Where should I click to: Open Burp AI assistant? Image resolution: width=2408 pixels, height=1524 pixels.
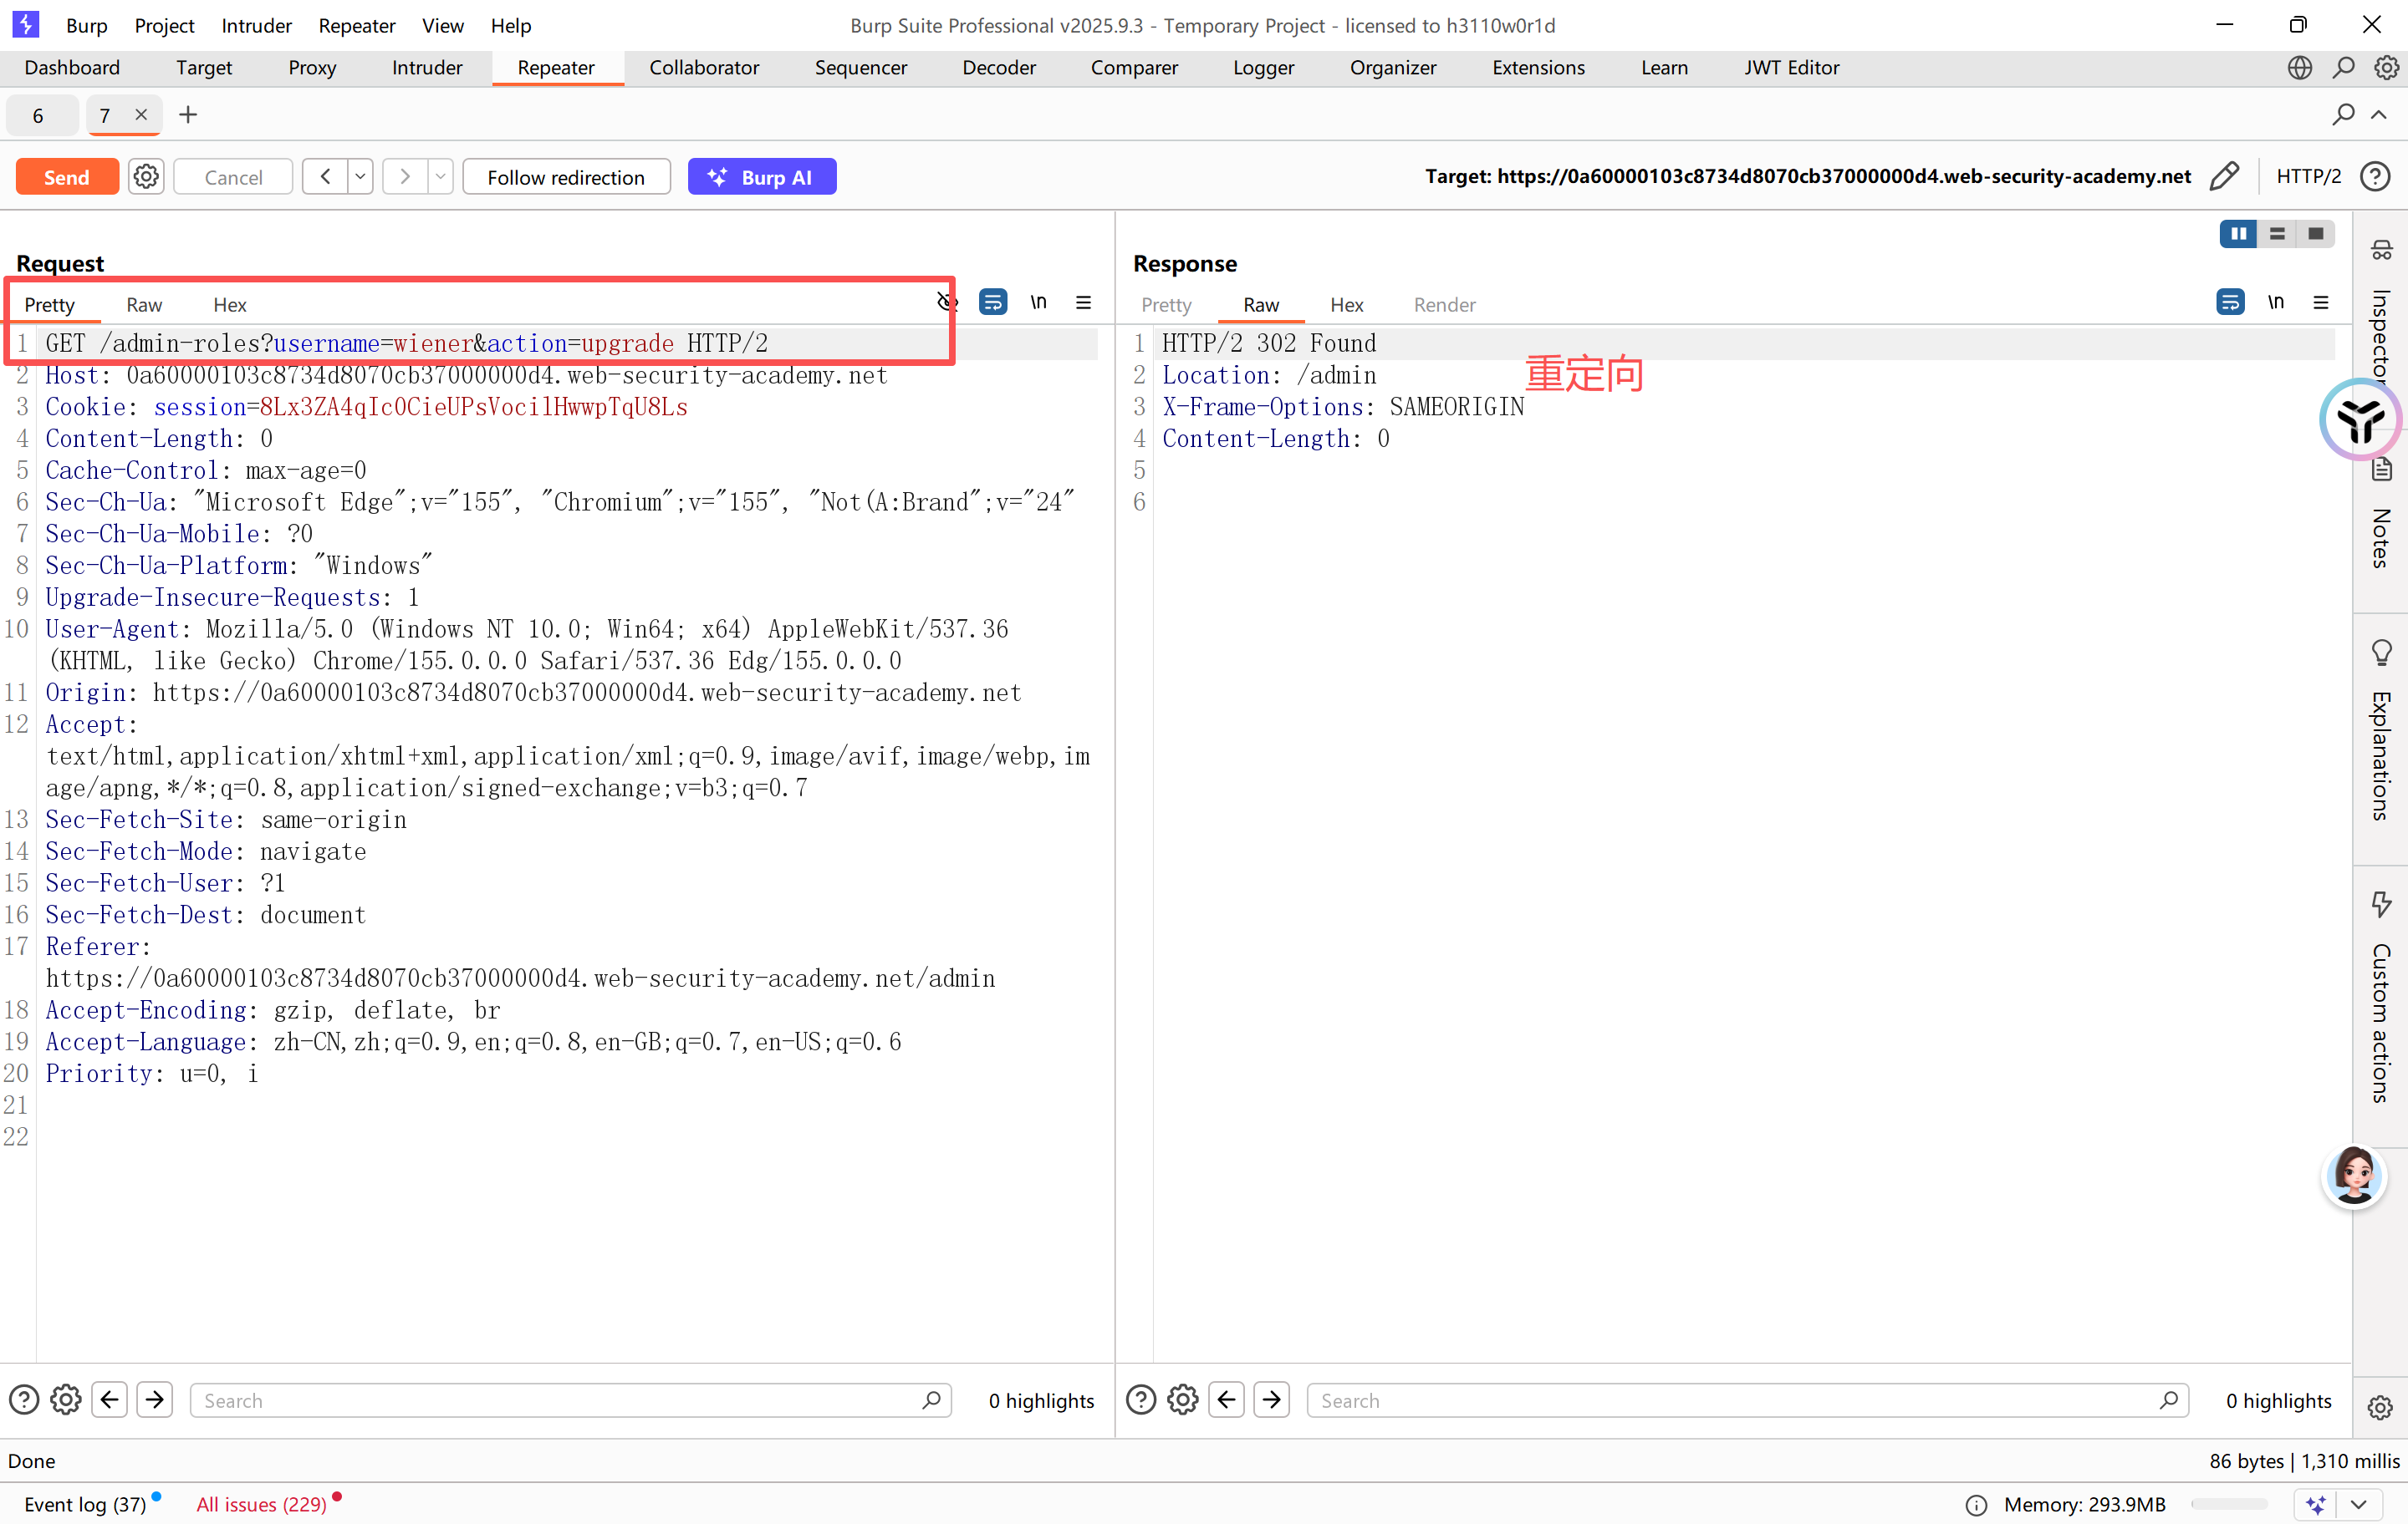[761, 177]
